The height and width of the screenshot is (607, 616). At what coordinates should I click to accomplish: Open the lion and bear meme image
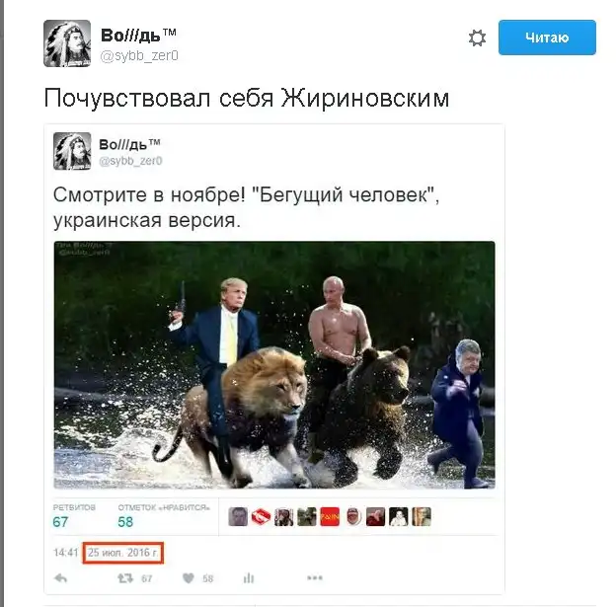pos(274,365)
